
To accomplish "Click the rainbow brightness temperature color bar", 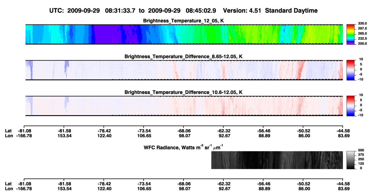I will [351, 34].
